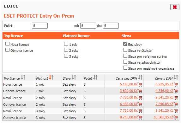
Task: Tick Sleva ve školství checkbox
Action: pyautogui.click(x=125, y=50)
